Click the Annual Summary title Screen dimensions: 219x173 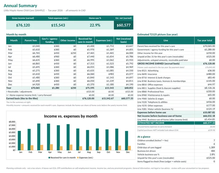coord(20,6)
